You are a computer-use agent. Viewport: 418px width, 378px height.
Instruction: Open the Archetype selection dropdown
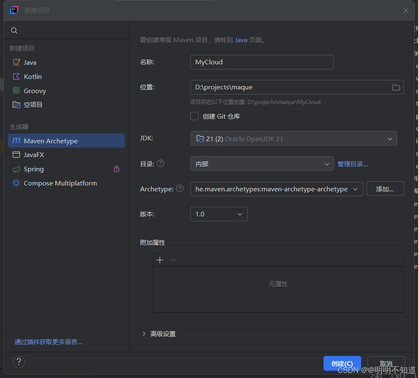[276, 189]
